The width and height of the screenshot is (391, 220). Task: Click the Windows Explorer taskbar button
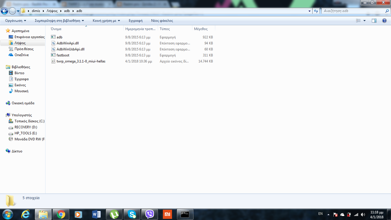[x=43, y=214]
